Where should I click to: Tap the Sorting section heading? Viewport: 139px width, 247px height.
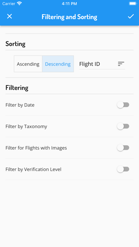[16, 44]
